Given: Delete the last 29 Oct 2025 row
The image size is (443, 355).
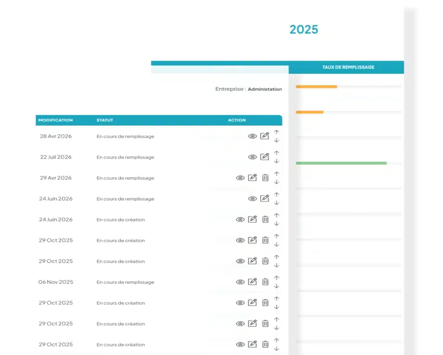Looking at the screenshot, I should point(265,344).
